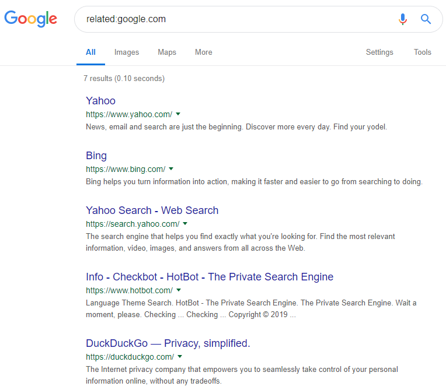Screen dimensions: 446x390
Task: Click the Google logo
Action: pos(31,19)
